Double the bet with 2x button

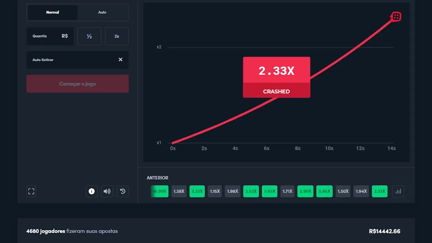coord(117,36)
